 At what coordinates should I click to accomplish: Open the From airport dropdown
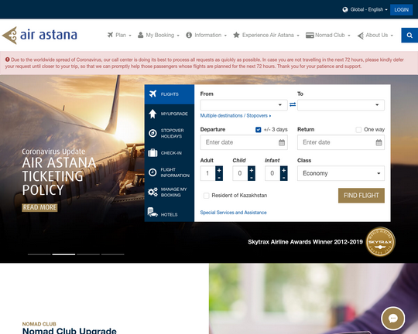tap(244, 105)
